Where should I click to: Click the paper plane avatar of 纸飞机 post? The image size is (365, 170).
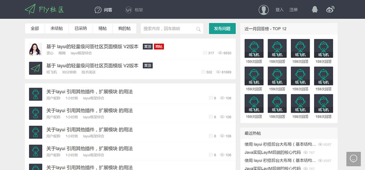[36, 68]
